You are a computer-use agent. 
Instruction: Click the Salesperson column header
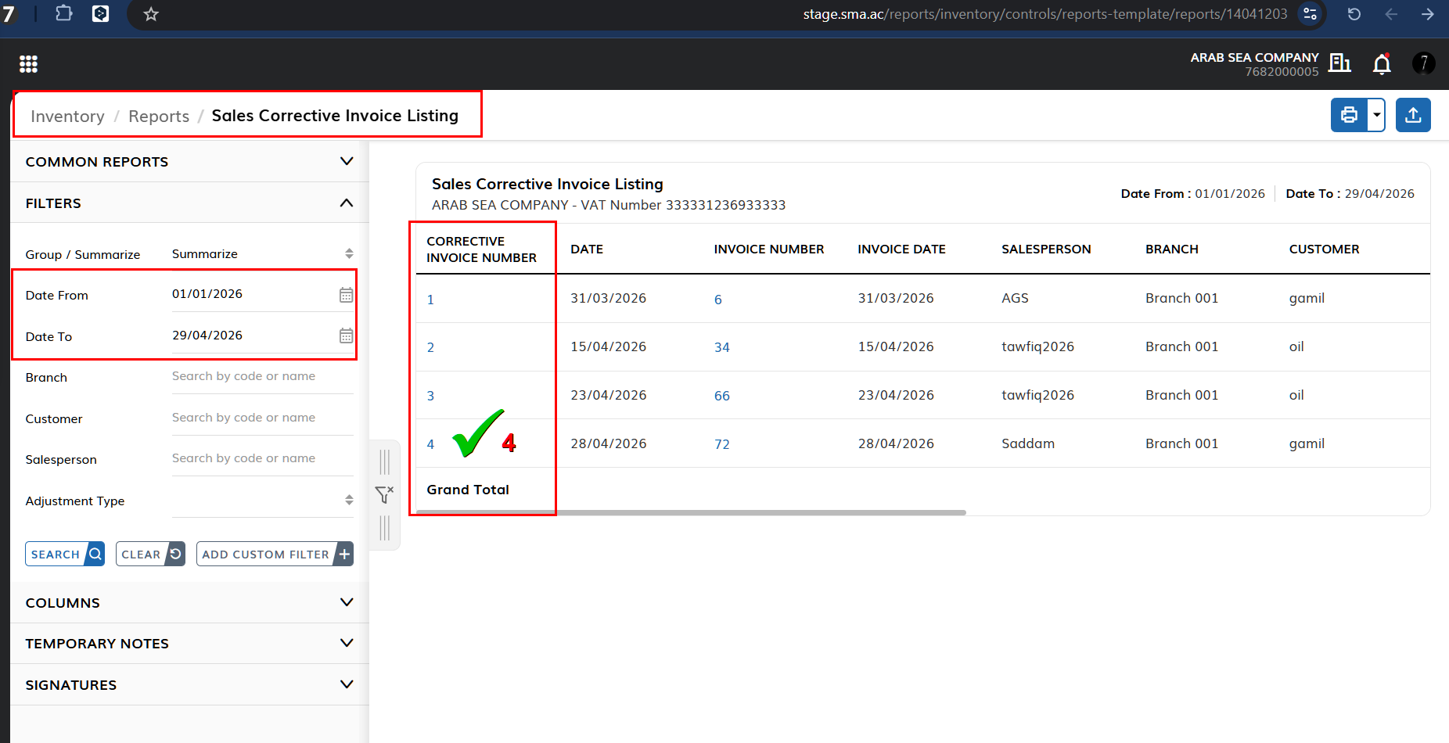[1046, 249]
